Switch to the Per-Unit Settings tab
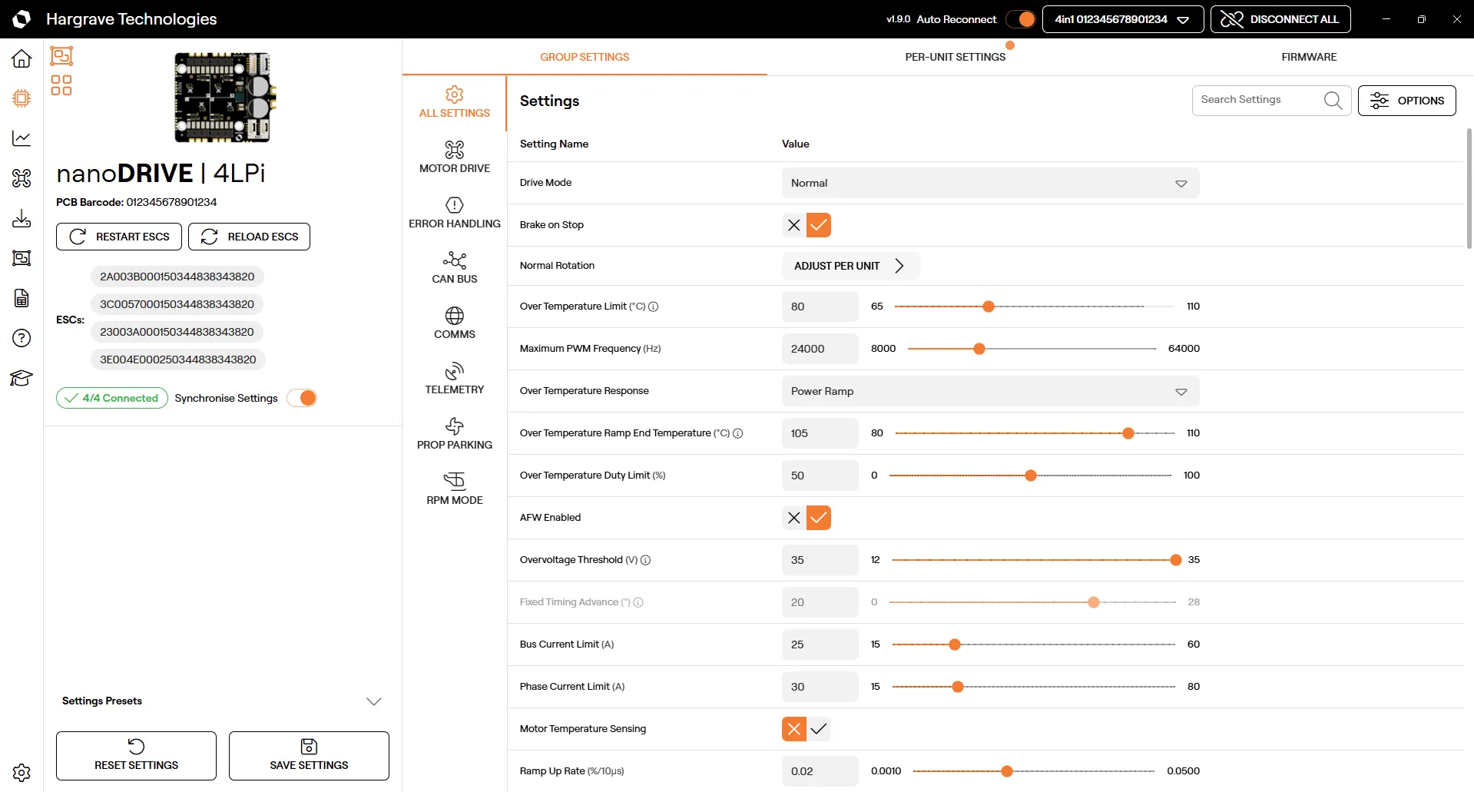This screenshot has height=792, width=1474. coord(955,57)
